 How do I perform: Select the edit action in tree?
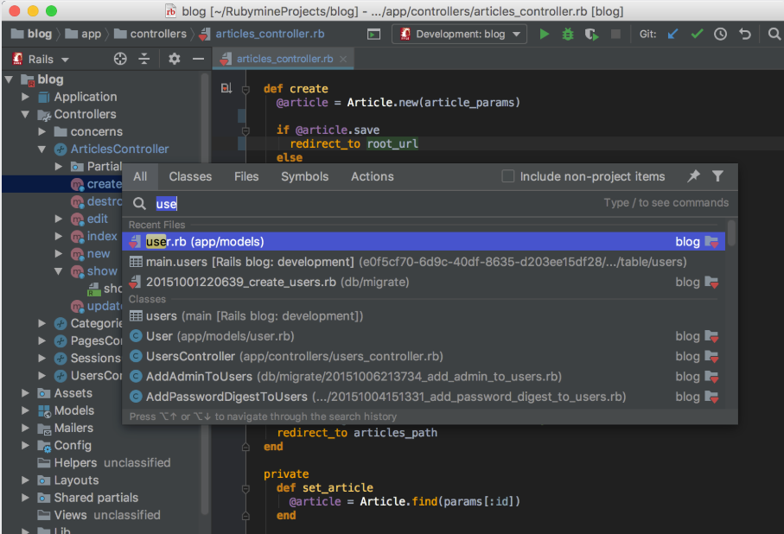coord(98,219)
